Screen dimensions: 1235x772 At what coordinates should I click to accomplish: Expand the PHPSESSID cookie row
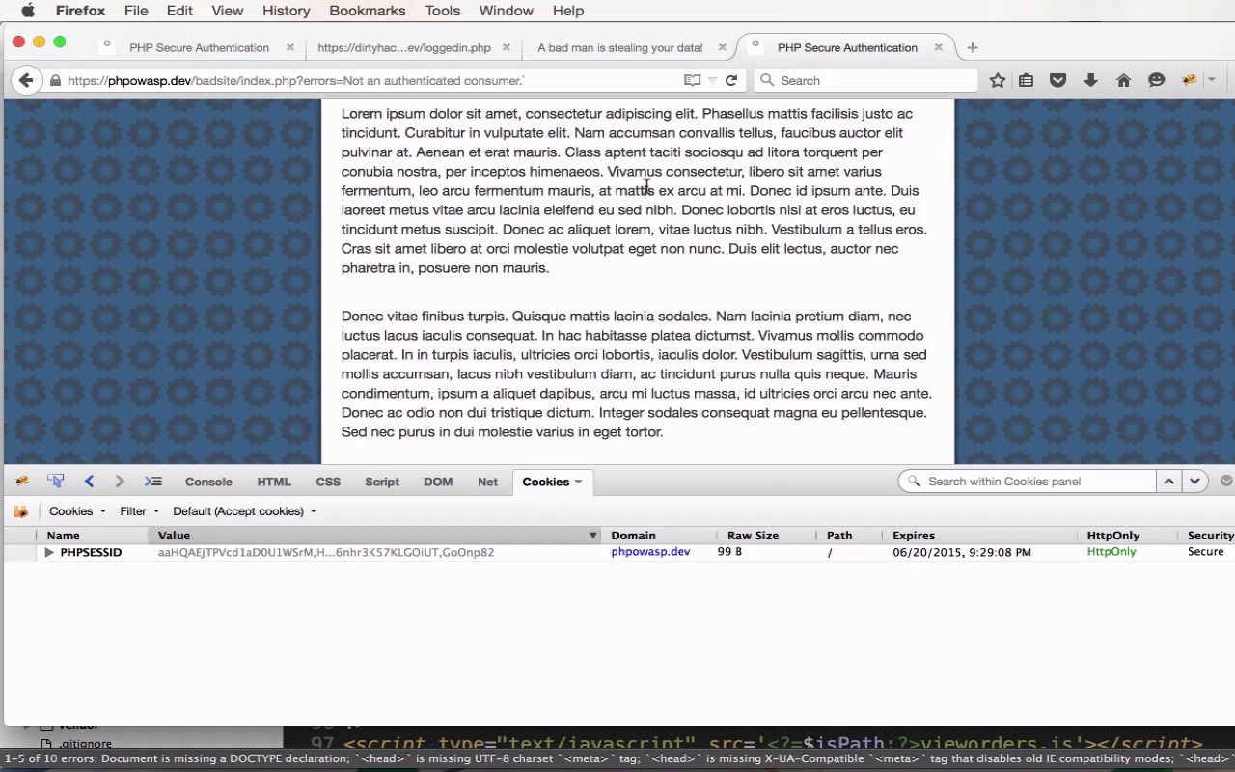[x=49, y=552]
